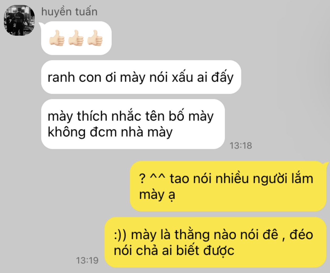
Task: Click the ^^ emoticon in the yellow bubble
Action: tap(158, 177)
